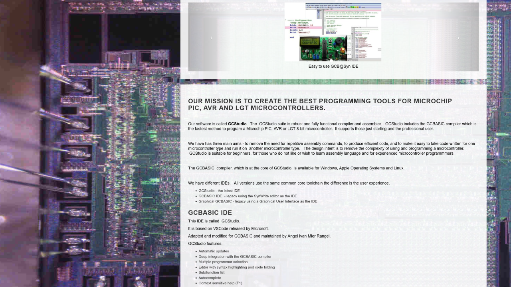Click the "GCStudio - the latest IDE" bullet entry
Image resolution: width=511 pixels, height=287 pixels.
pos(219,191)
